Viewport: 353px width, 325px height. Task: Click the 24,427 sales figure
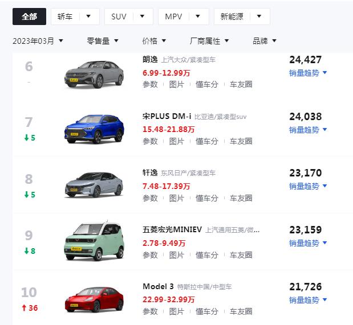pyautogui.click(x=306, y=60)
